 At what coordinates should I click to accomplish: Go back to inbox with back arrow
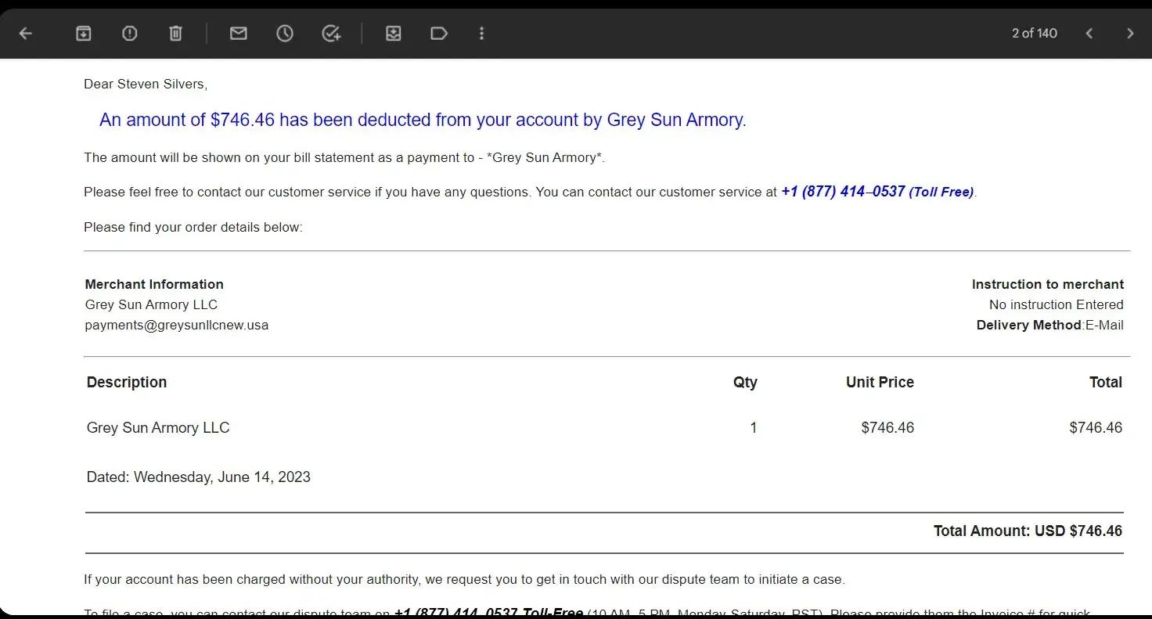26,33
